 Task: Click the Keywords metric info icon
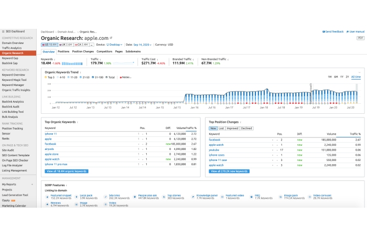pyautogui.click(x=55, y=59)
